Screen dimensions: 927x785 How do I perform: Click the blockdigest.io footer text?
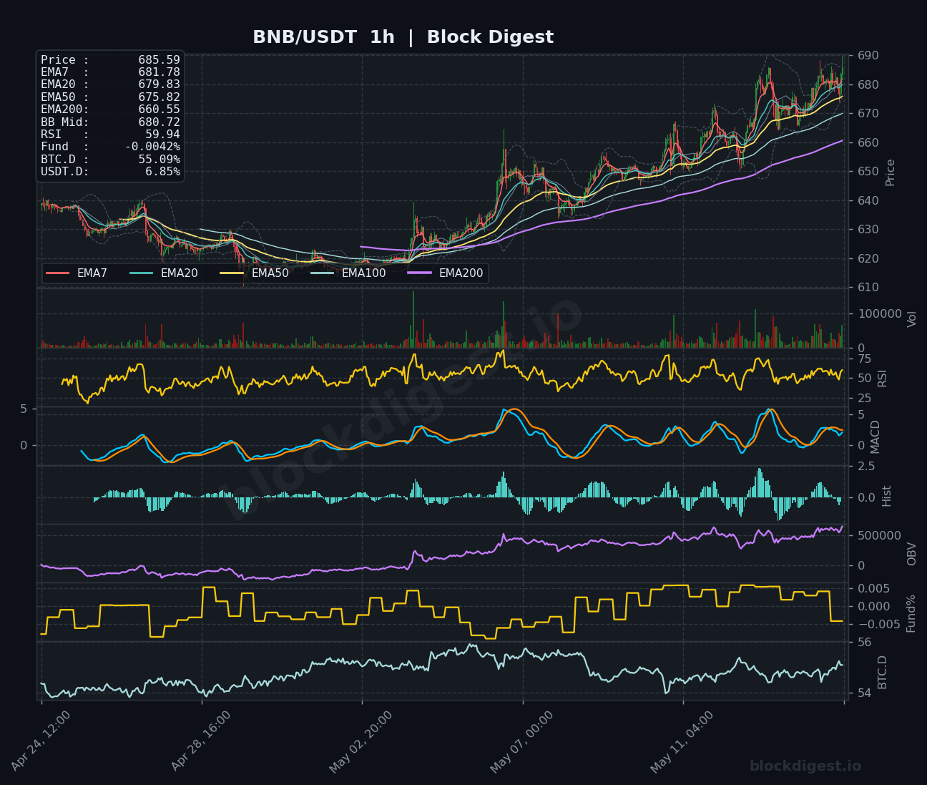(805, 766)
